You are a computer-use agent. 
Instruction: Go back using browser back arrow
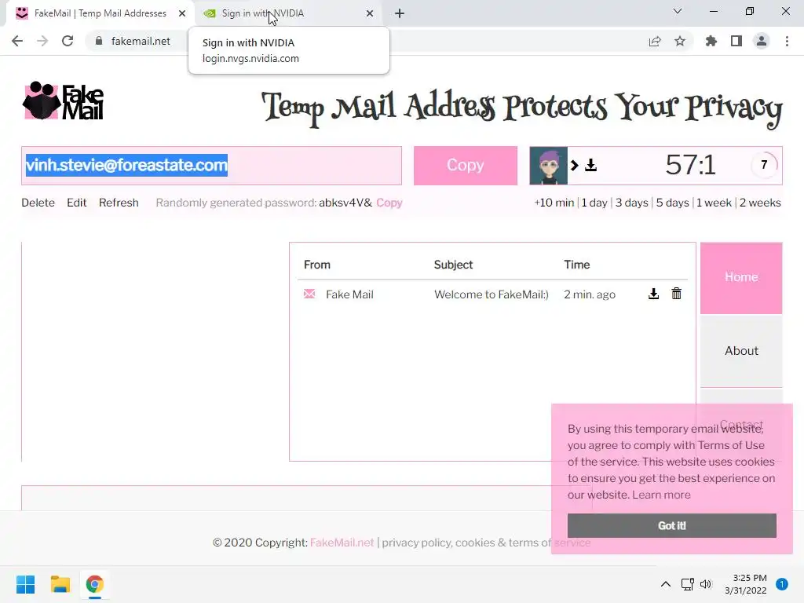[17, 41]
